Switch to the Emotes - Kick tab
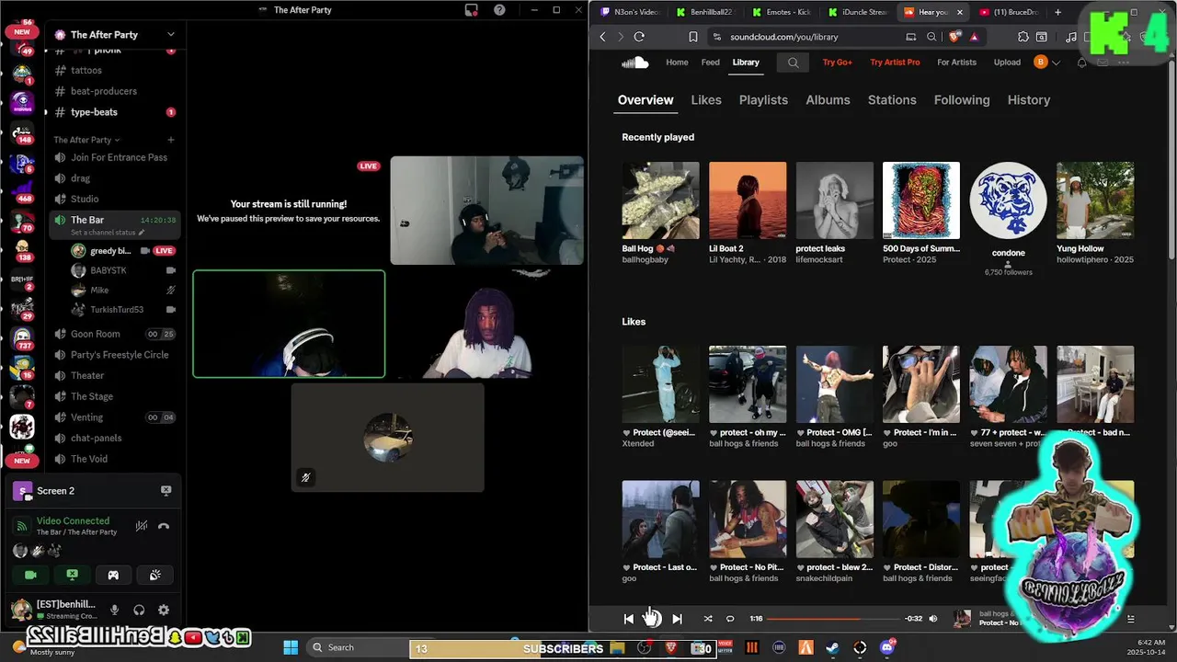Viewport: 1177px width, 662px height. [781, 12]
